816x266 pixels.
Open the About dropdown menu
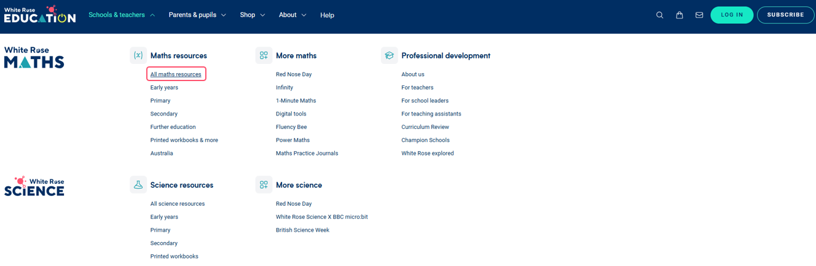[292, 15]
